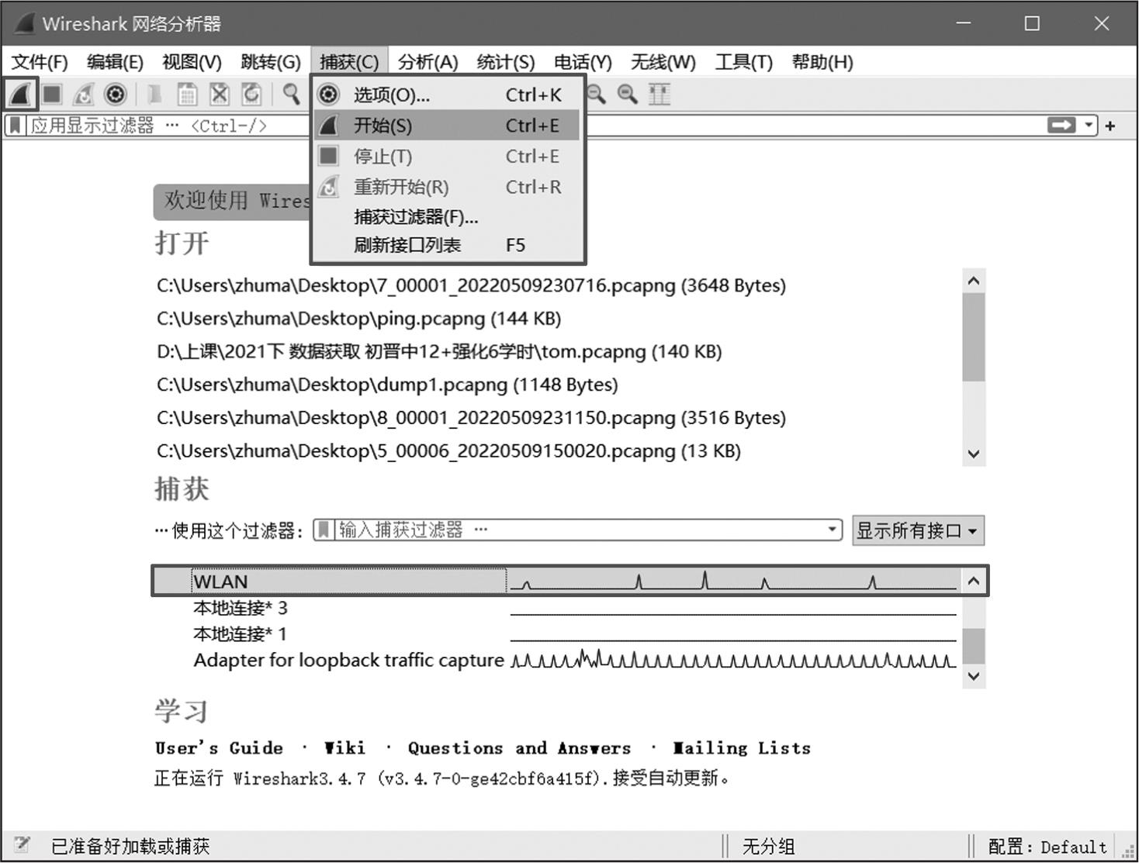Open the 帮助(H) menu
Screen dimensions: 1139x863
pyautogui.click(x=822, y=62)
